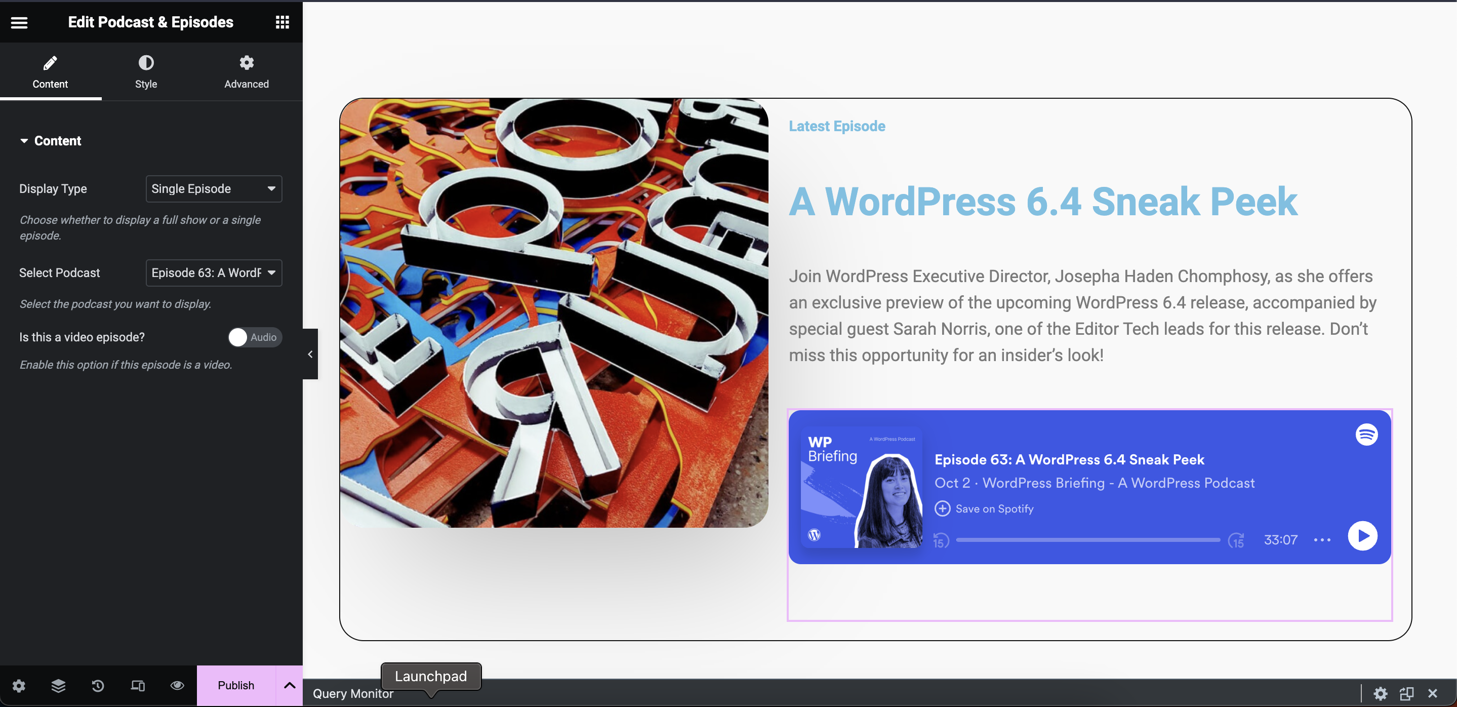Open WordPress Briefing show link in player
The width and height of the screenshot is (1457, 707).
click(1118, 483)
